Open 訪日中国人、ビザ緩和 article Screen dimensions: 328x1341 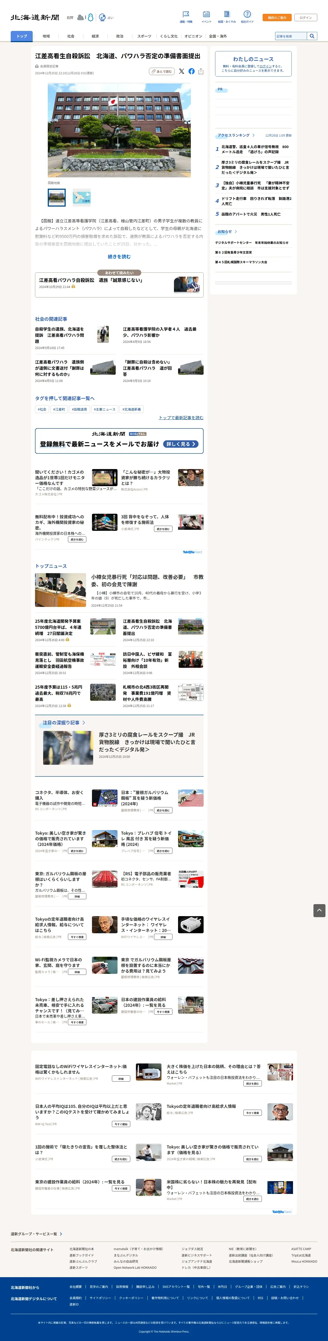[147, 660]
